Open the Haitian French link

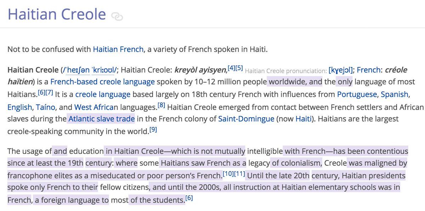tap(118, 49)
